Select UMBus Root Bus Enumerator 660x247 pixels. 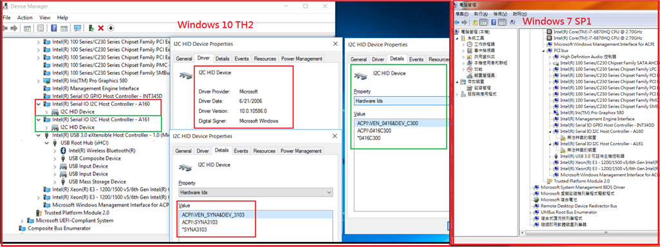(569, 212)
